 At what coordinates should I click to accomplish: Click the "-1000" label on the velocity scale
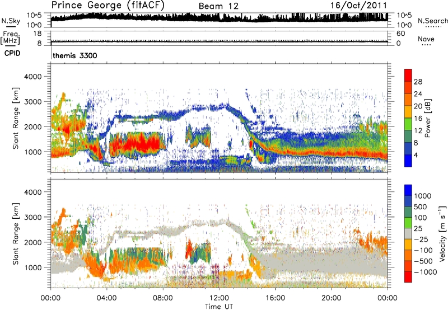[x=425, y=272]
